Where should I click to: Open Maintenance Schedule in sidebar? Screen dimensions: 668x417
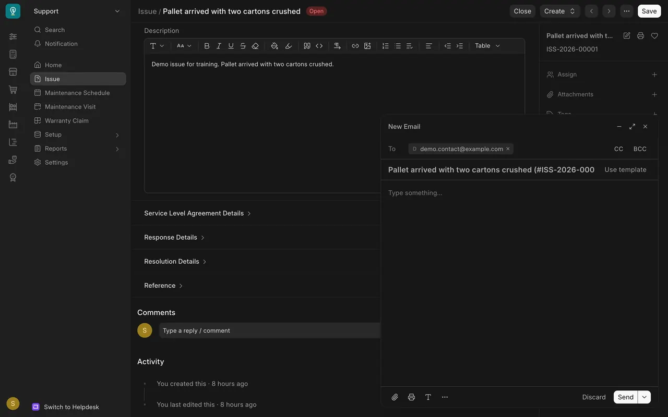pyautogui.click(x=78, y=93)
